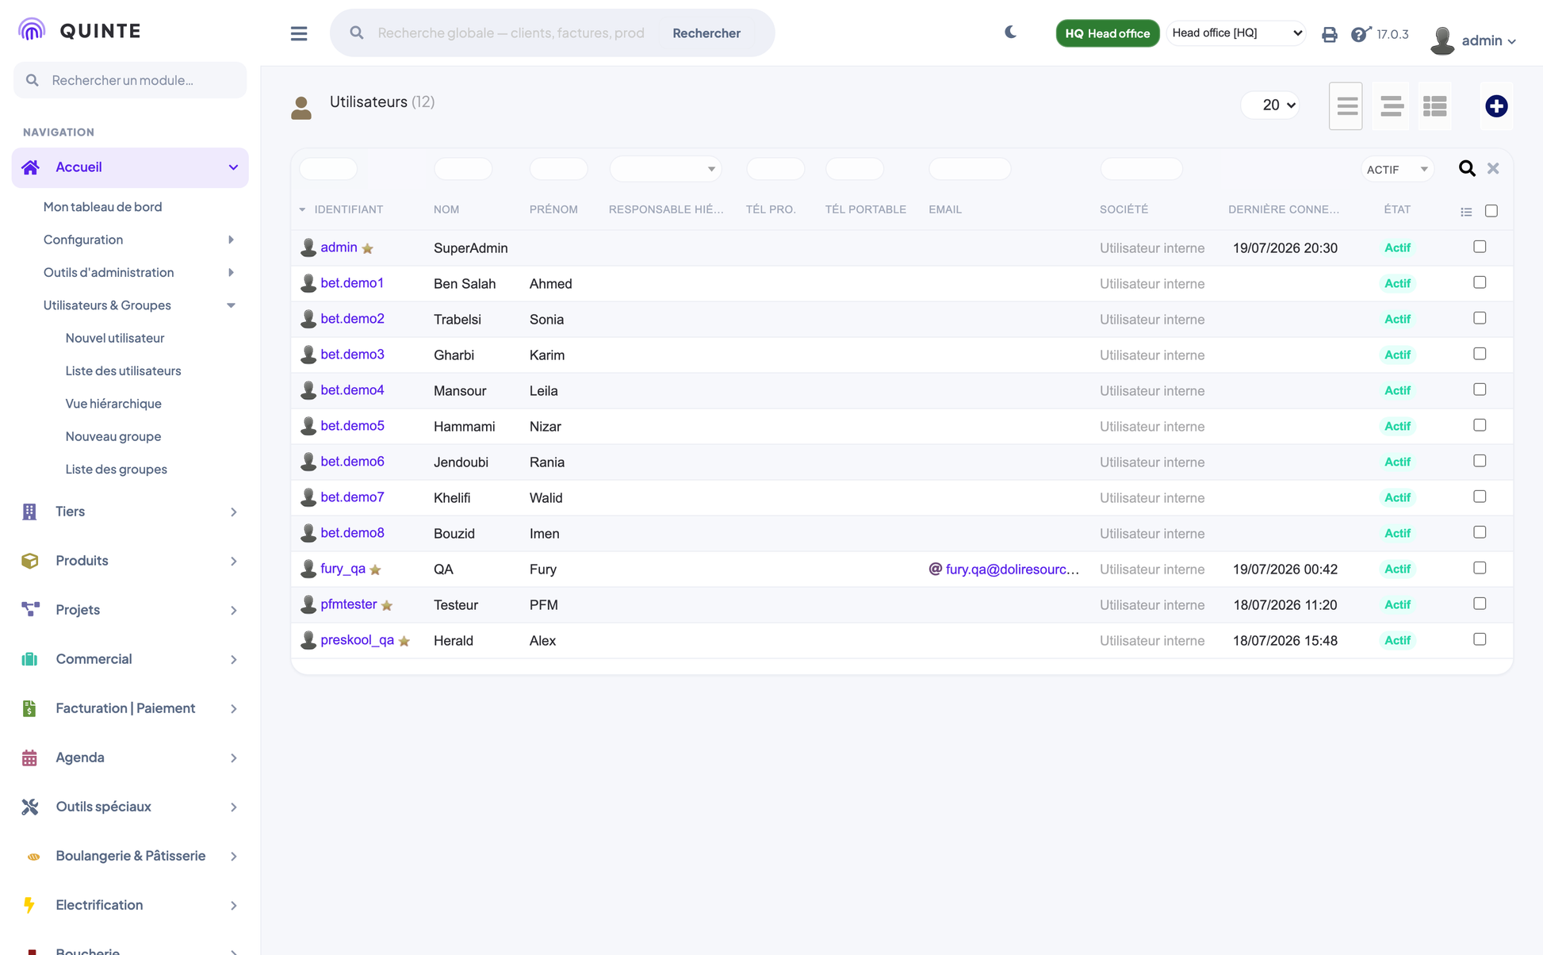Screen dimensions: 1543x955
Task: Click the Accueil home icon
Action: (x=30, y=167)
